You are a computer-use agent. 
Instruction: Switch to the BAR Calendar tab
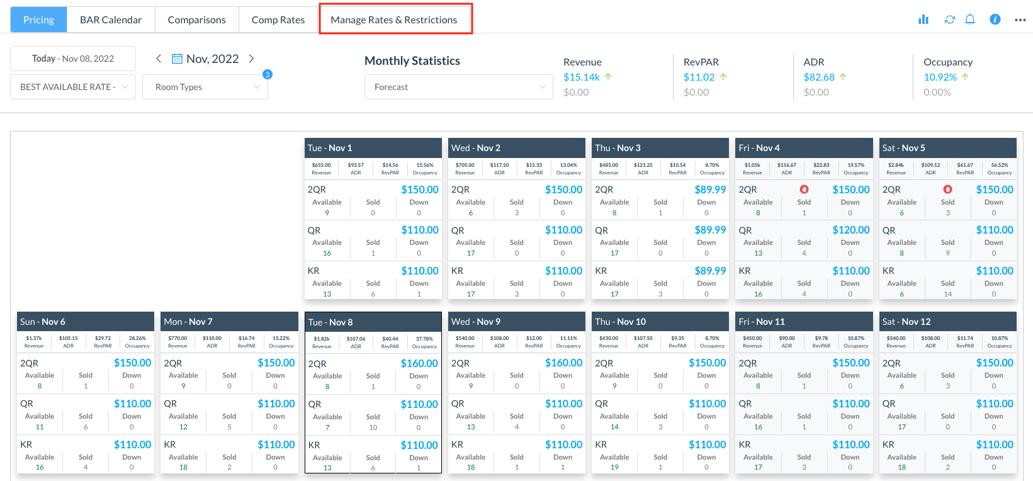111,20
